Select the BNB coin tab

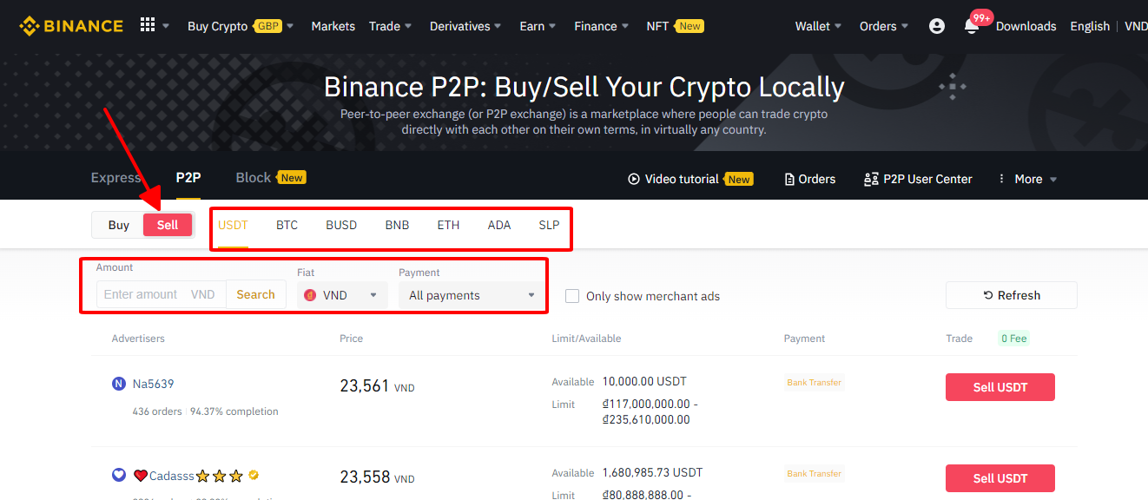(397, 225)
